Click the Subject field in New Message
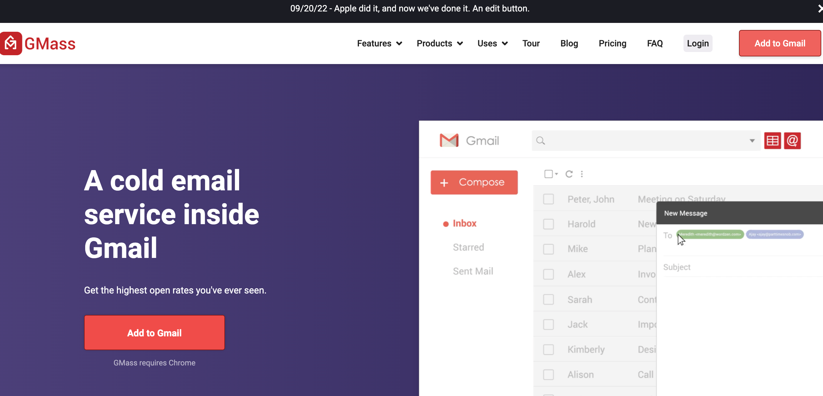 (x=743, y=267)
